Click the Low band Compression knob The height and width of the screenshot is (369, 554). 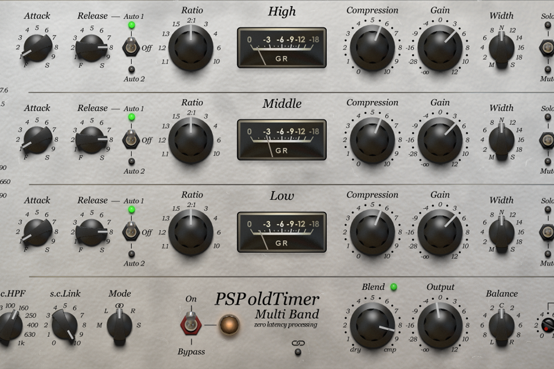(x=372, y=232)
